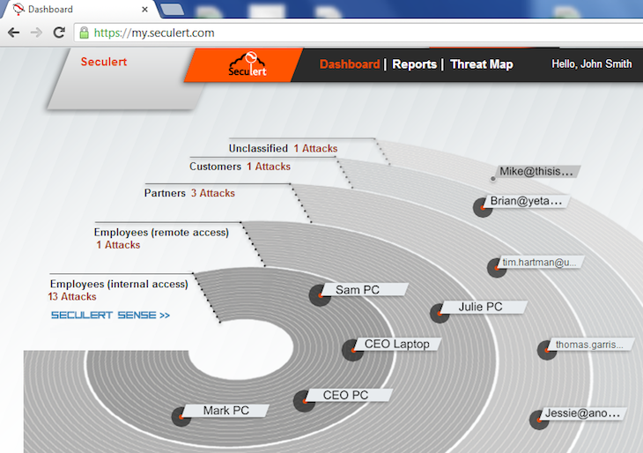Click 3 Attacks next to Partners
This screenshot has height=453, width=643.
(213, 193)
